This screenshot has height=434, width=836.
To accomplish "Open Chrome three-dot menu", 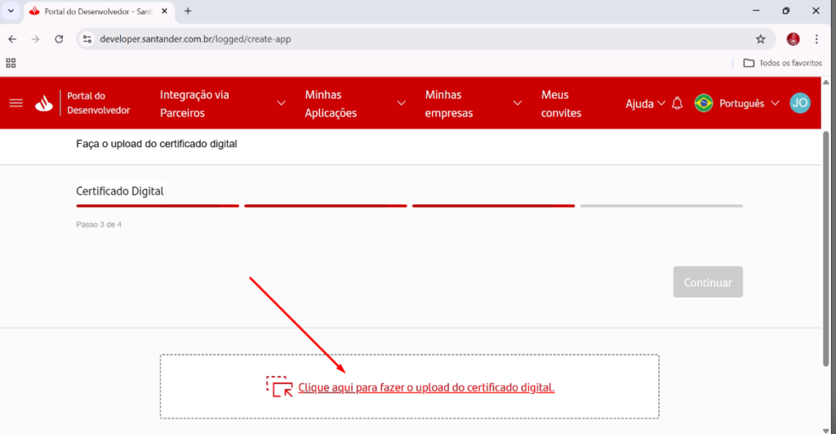I will click(x=817, y=38).
